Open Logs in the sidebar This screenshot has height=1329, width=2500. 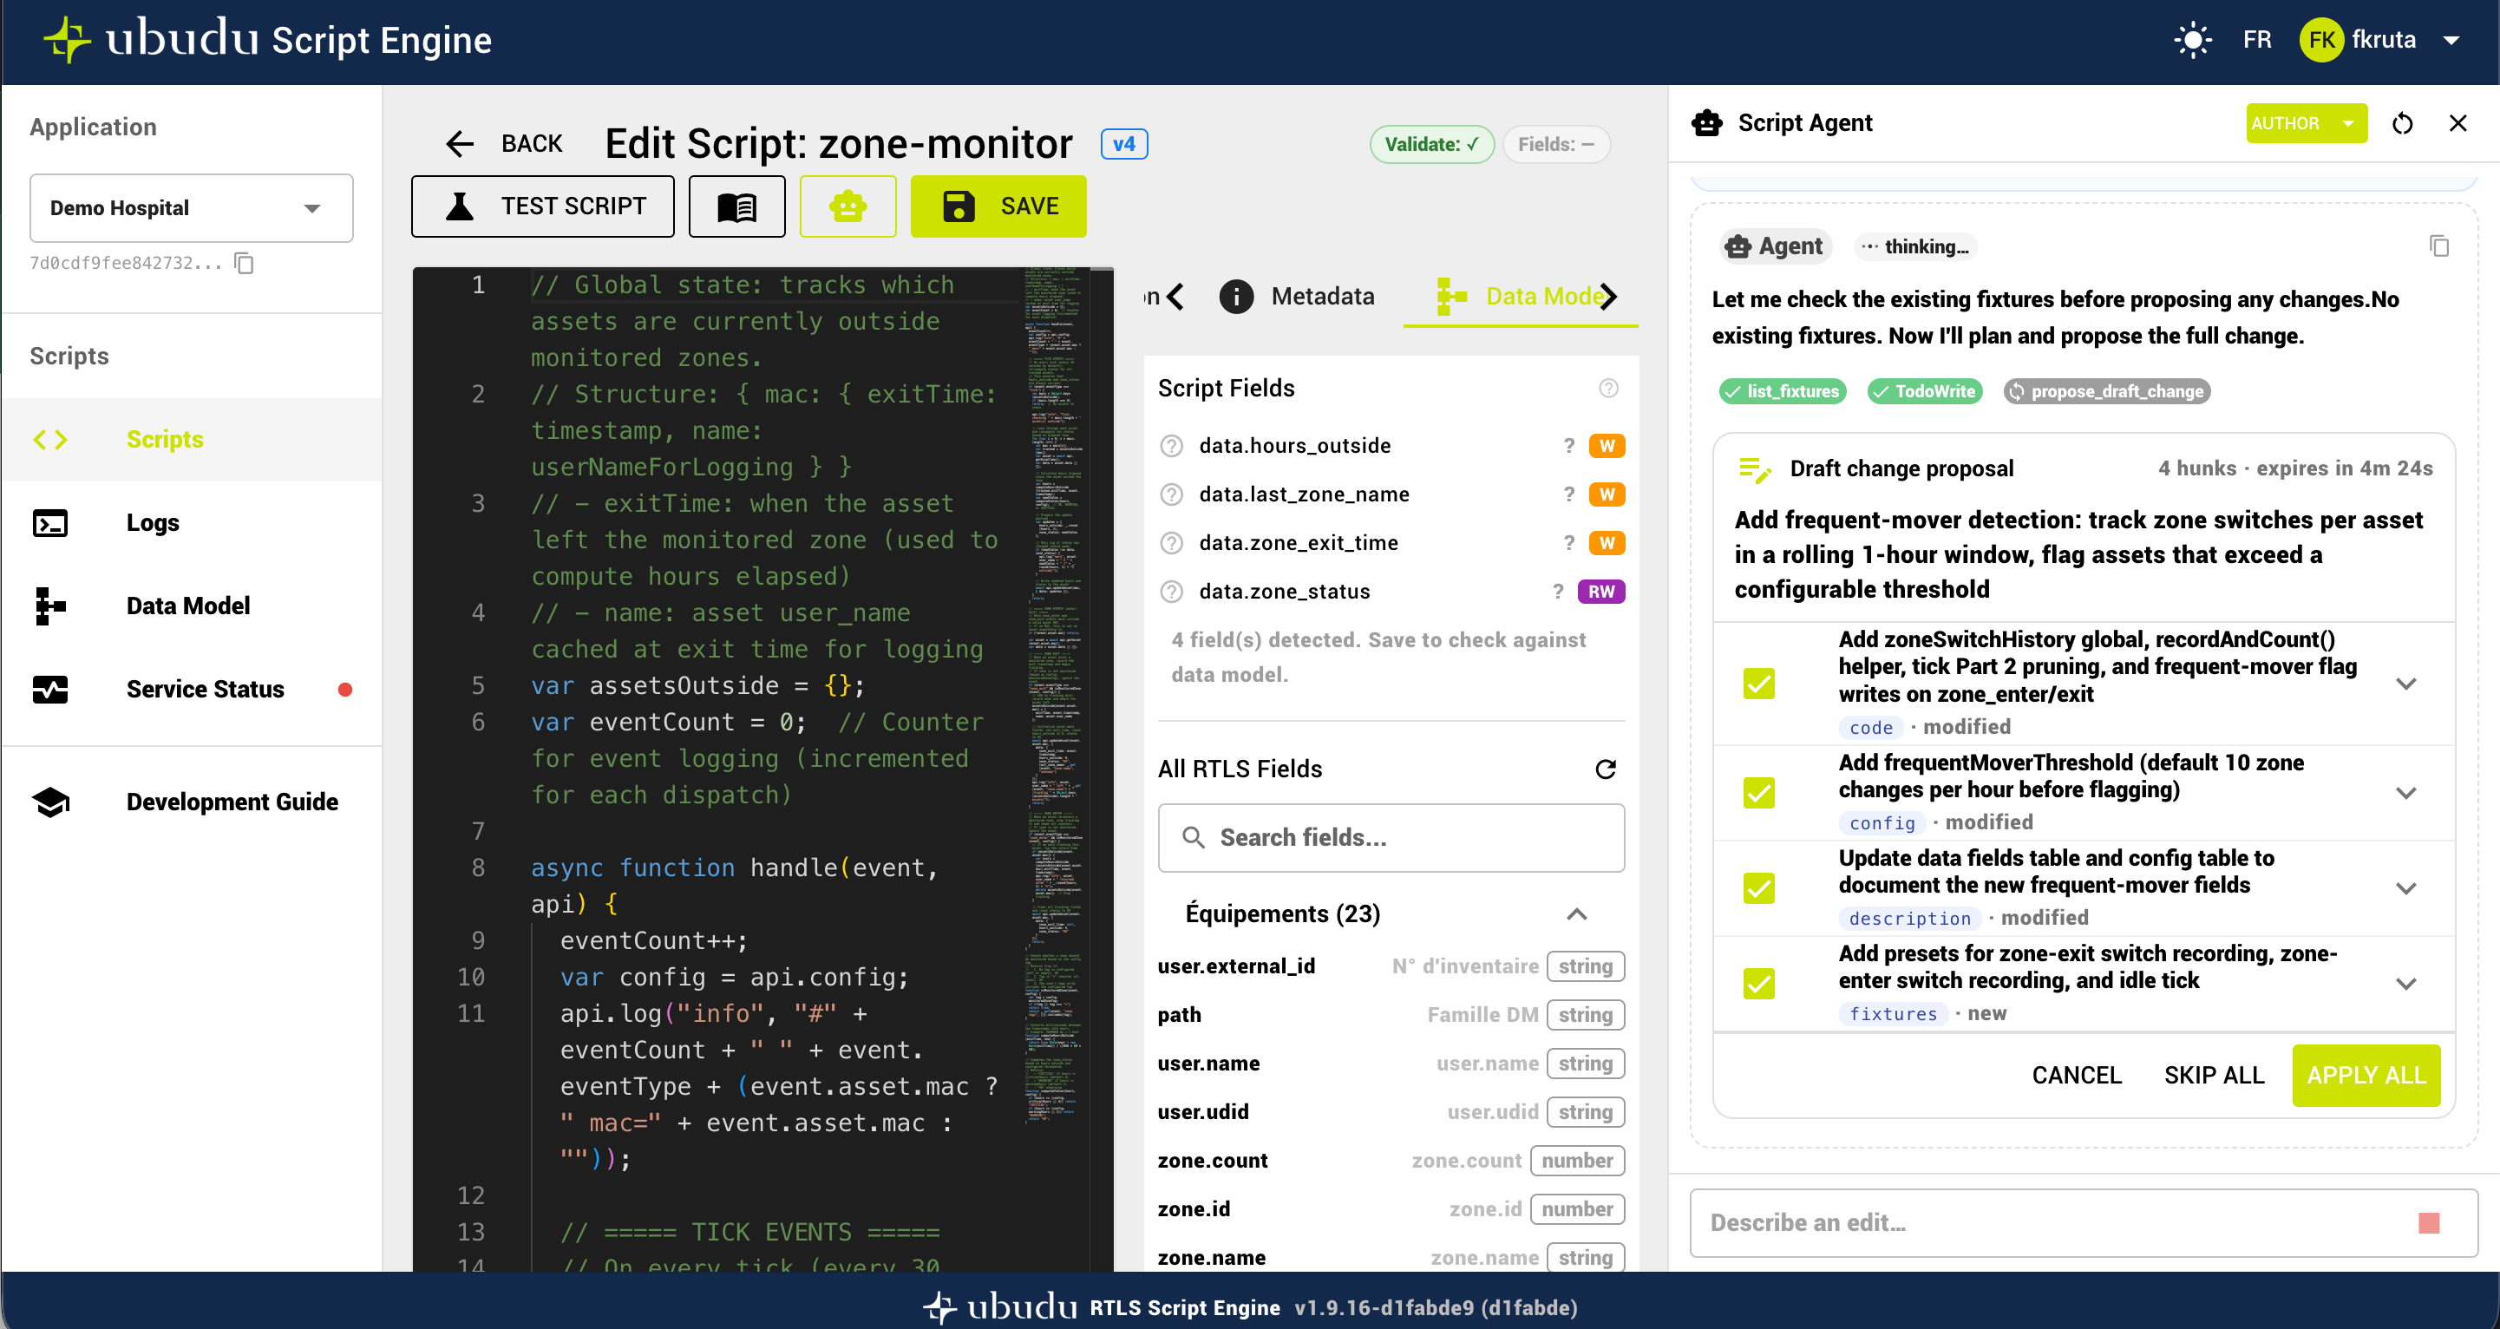191,522
